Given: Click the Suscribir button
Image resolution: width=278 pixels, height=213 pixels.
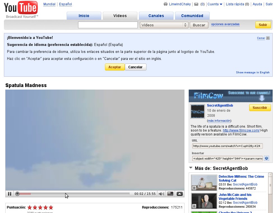Looking at the screenshot, I should 260,108.
